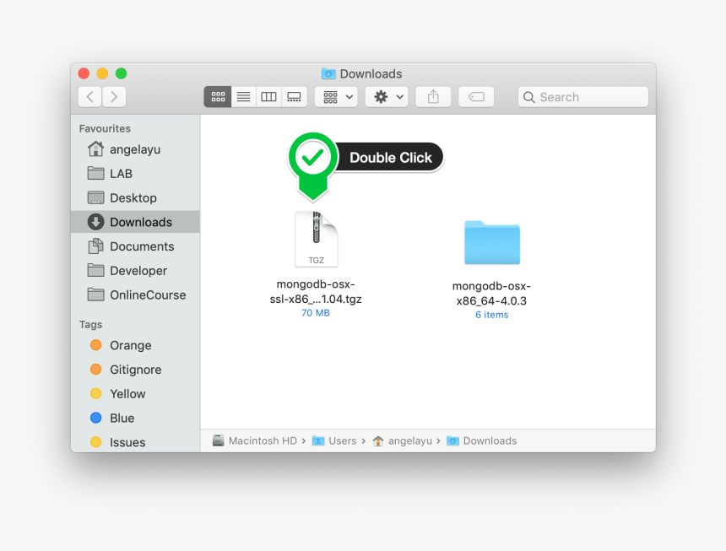
Task: Click the LAB folder icon in sidebar
Action: click(x=96, y=173)
